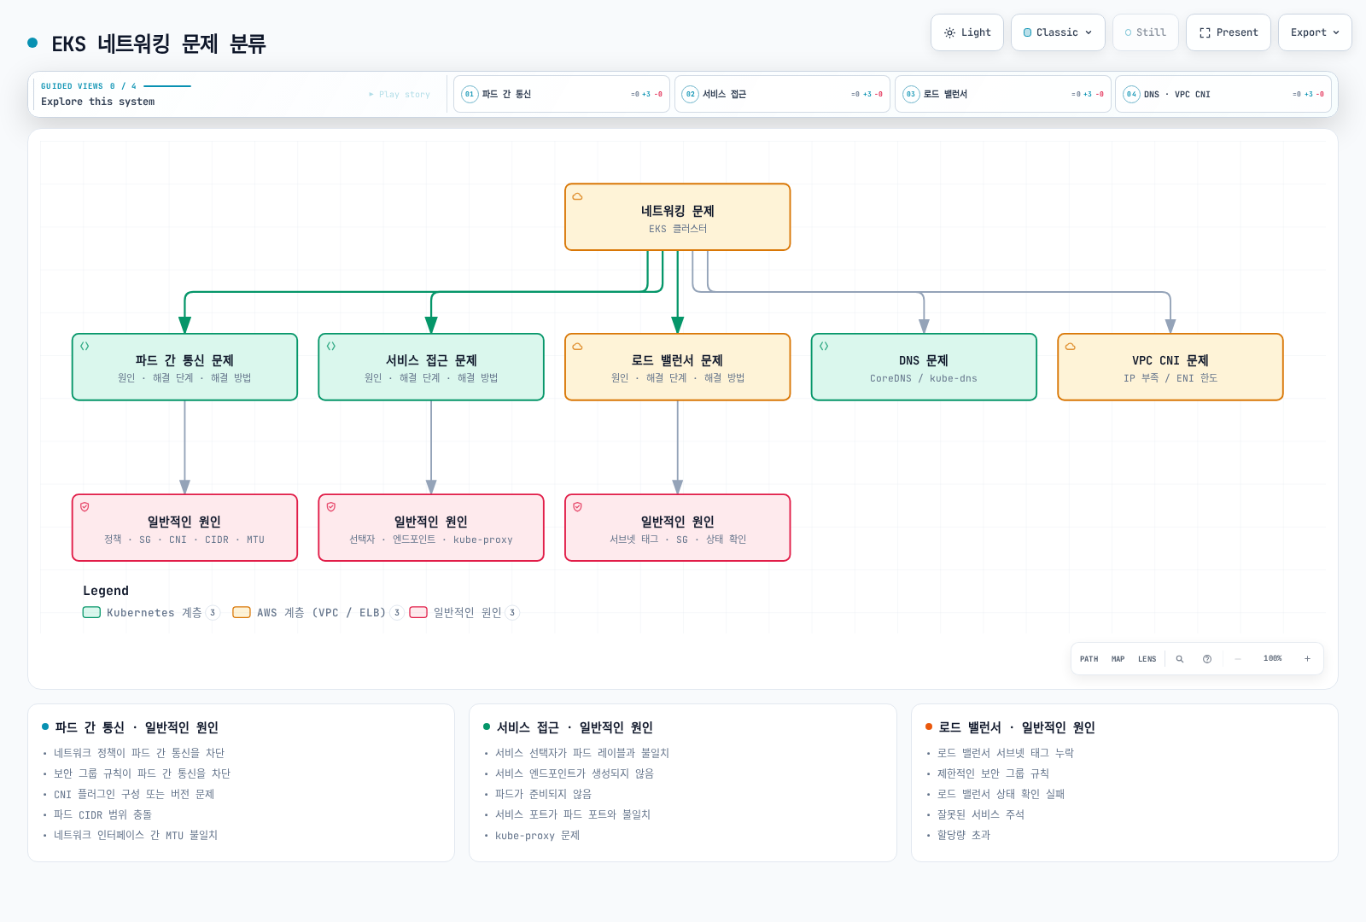The width and height of the screenshot is (1366, 922).
Task: Click shield icon on 선택자 · 엔드포인트 node
Action: coord(331,507)
